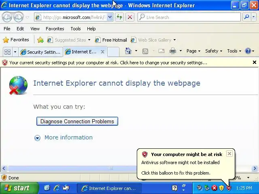Viewport: 259px width, 194px height.
Task: Open a new blank tab
Action: point(113,52)
